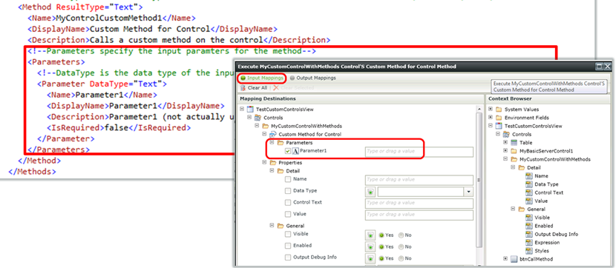The height and width of the screenshot is (268, 616).
Task: Click the Control Text property icon in Context Browser
Action: 528,192
